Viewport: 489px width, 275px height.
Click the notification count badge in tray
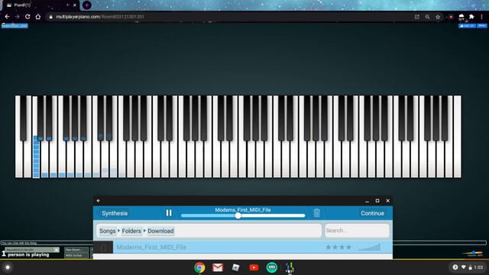pos(455,267)
